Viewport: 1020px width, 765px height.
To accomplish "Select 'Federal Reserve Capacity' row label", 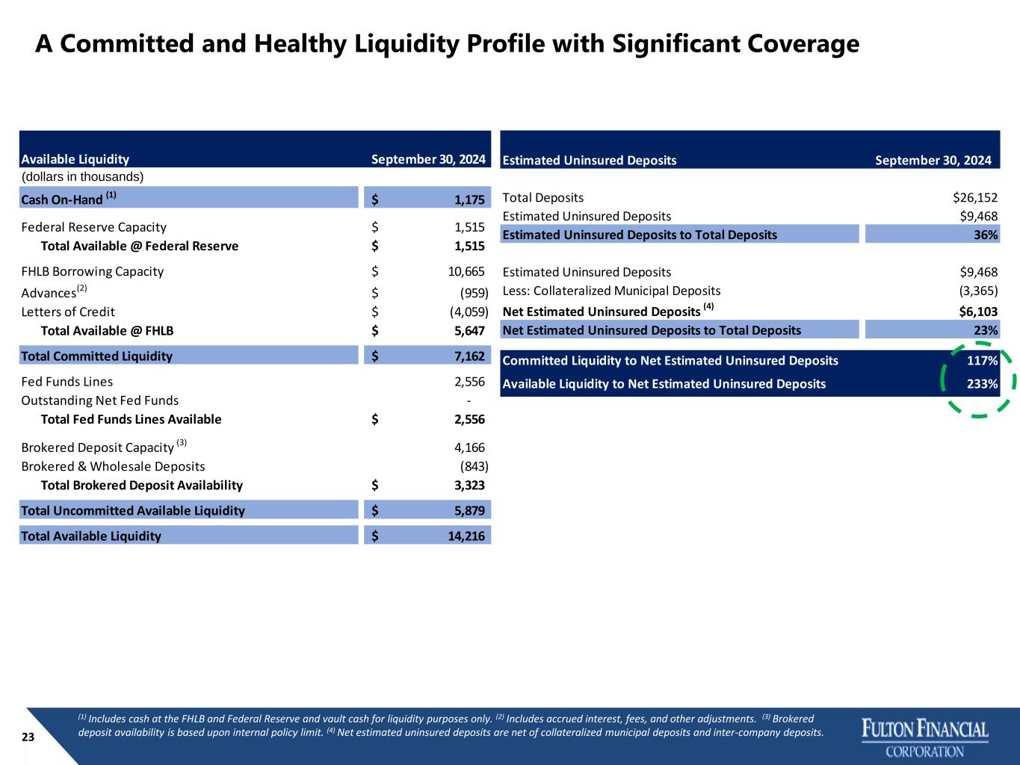I will click(x=94, y=227).
